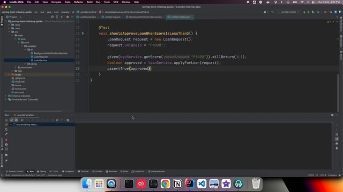This screenshot has width=343, height=192.
Task: Run the test from the gutter play icon
Action: (83, 33)
